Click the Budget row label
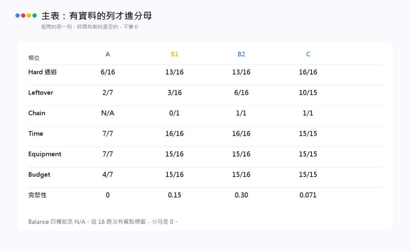This screenshot has height=251, width=411. point(39,175)
